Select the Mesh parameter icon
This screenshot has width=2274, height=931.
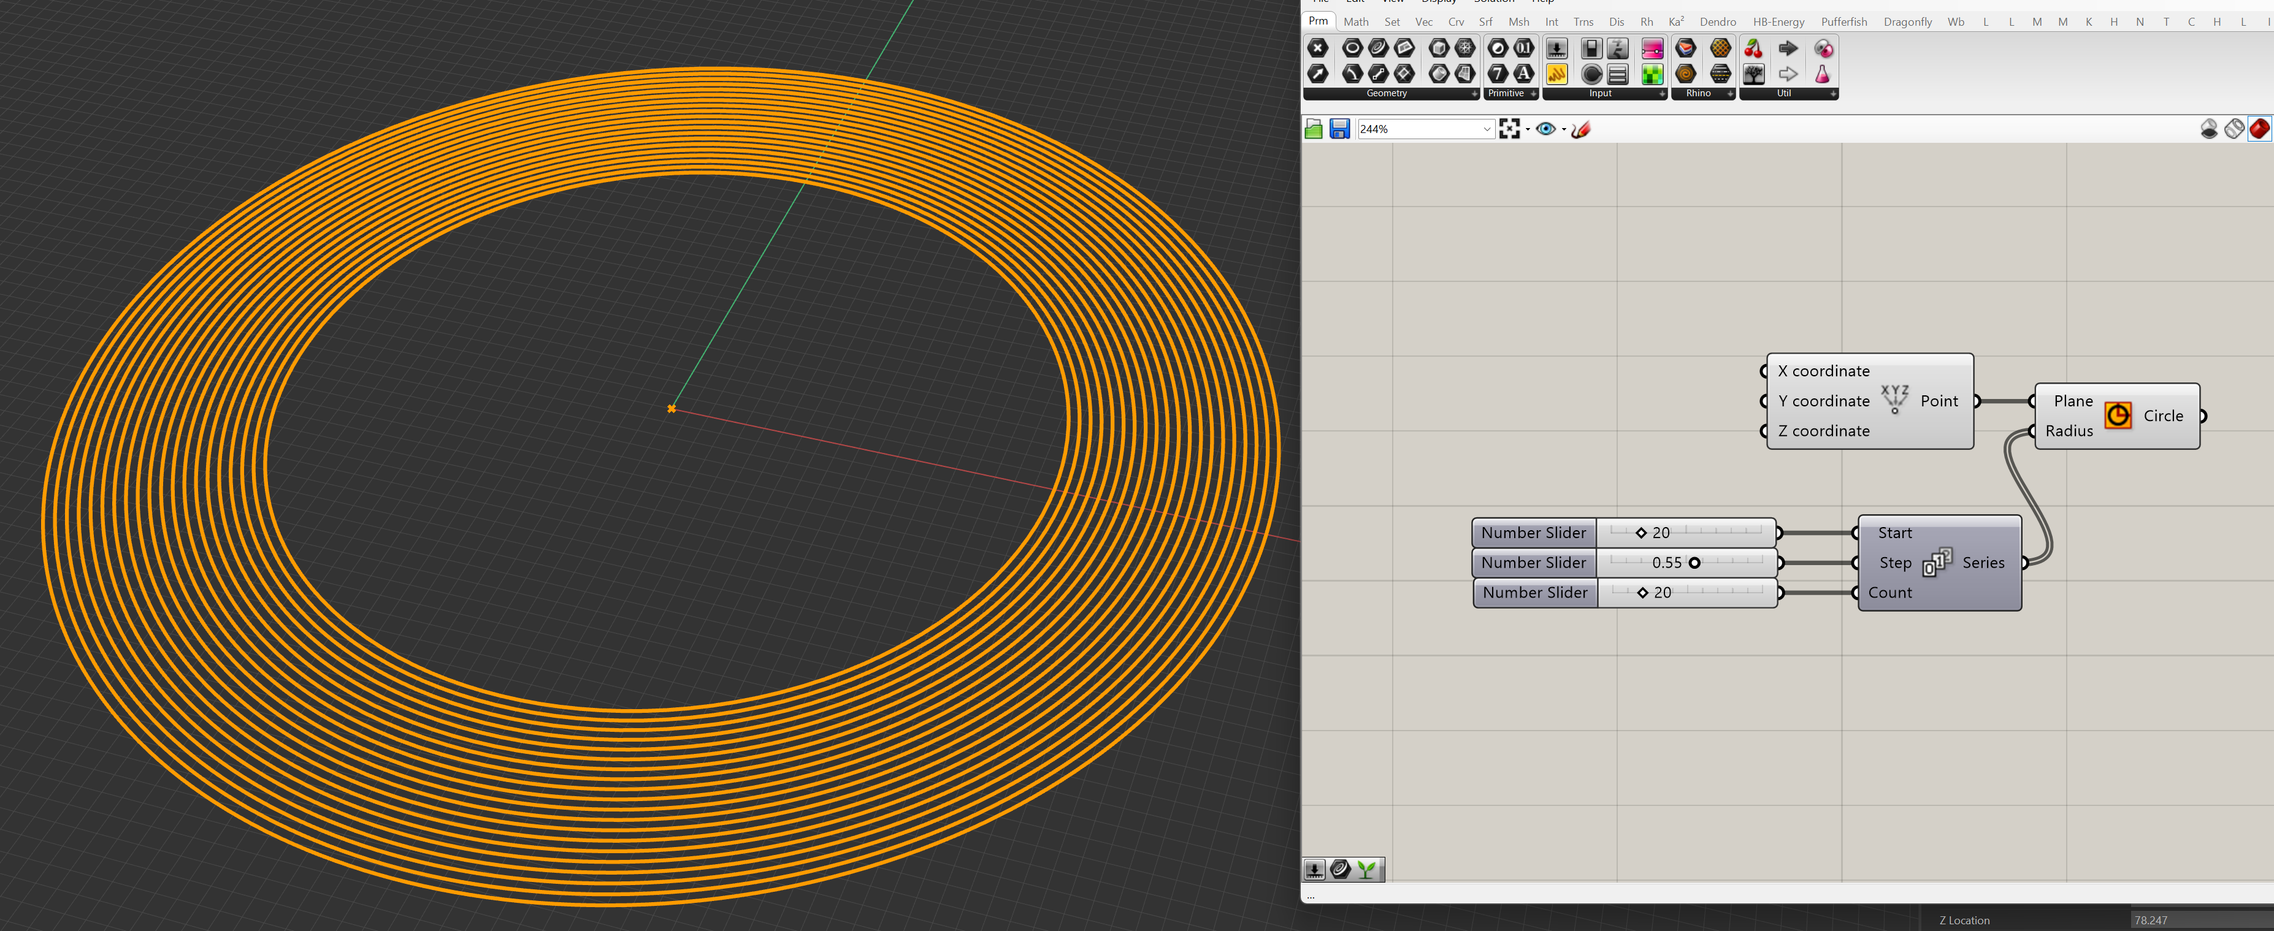click(x=1465, y=48)
